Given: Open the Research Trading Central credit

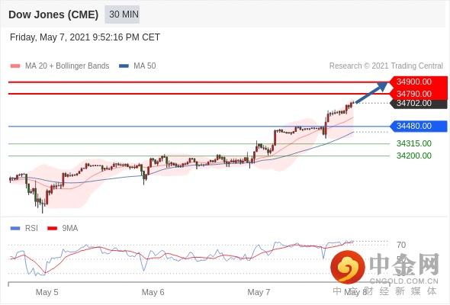Looking at the screenshot, I should (x=386, y=66).
